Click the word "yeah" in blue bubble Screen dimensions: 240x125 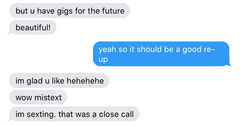107,50
